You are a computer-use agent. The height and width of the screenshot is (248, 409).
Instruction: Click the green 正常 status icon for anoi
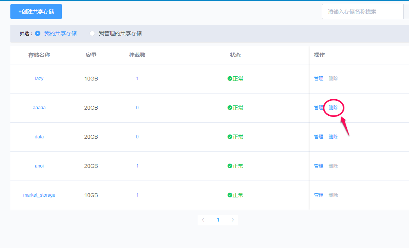[x=230, y=166]
